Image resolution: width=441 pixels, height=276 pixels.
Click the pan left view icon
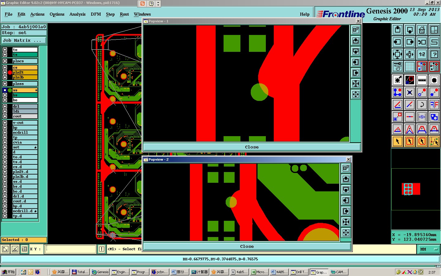398,42
